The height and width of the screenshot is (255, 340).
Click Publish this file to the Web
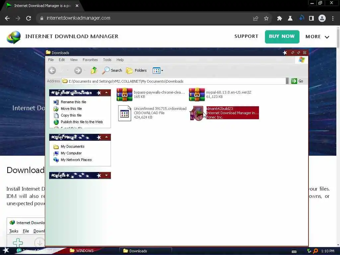click(x=82, y=122)
